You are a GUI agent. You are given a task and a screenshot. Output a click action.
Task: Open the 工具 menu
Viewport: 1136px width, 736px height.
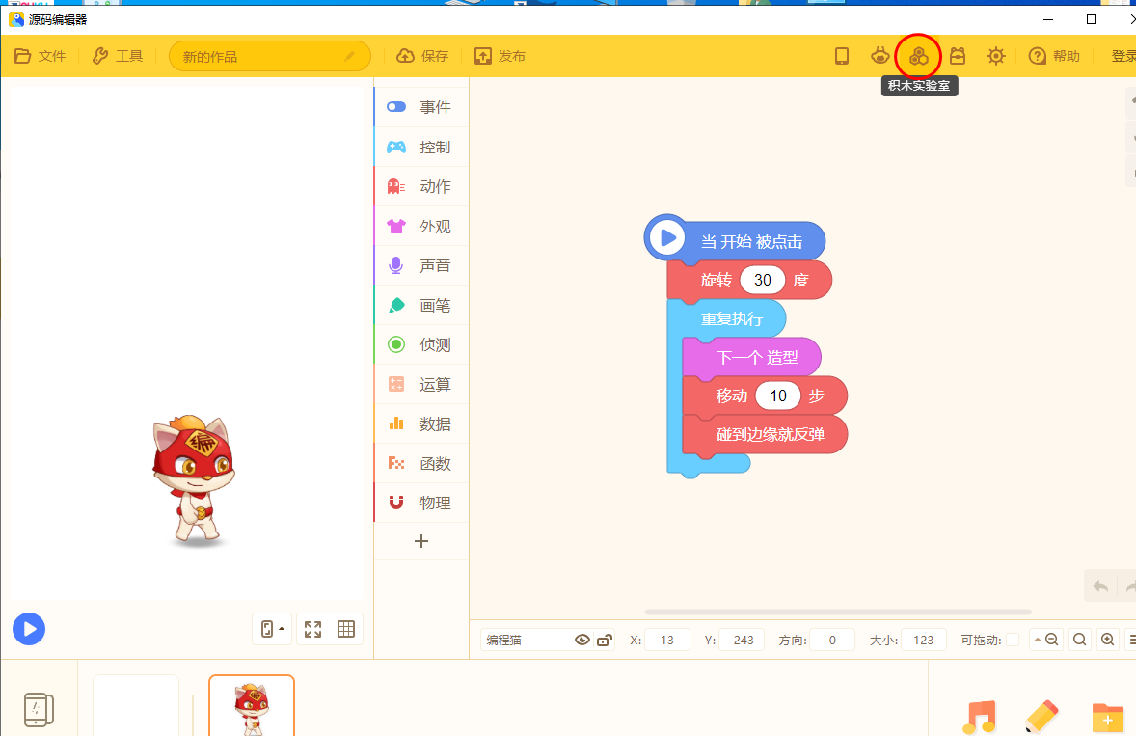click(118, 56)
